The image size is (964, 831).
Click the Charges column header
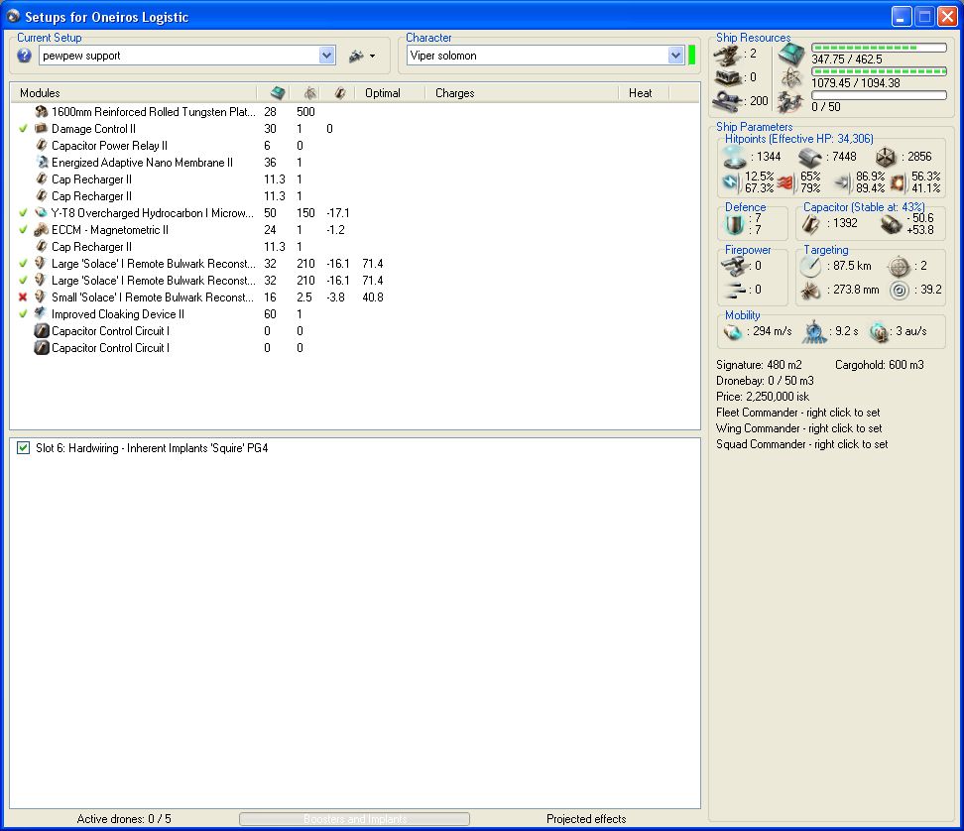click(455, 92)
